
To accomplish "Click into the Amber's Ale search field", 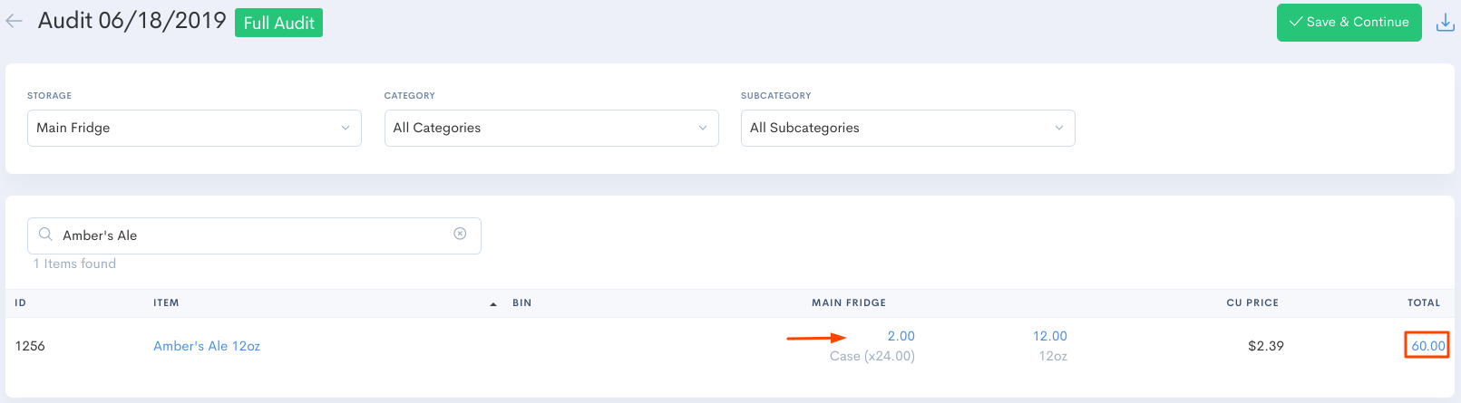I will (254, 235).
